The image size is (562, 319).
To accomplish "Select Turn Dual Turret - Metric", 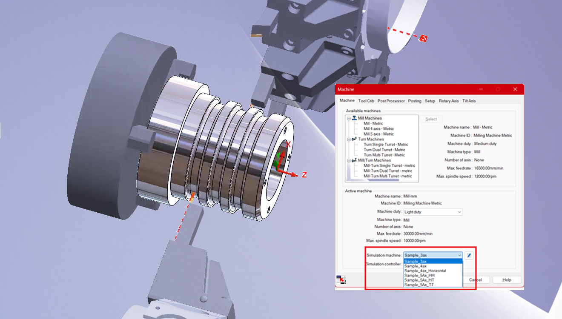I will click(384, 150).
